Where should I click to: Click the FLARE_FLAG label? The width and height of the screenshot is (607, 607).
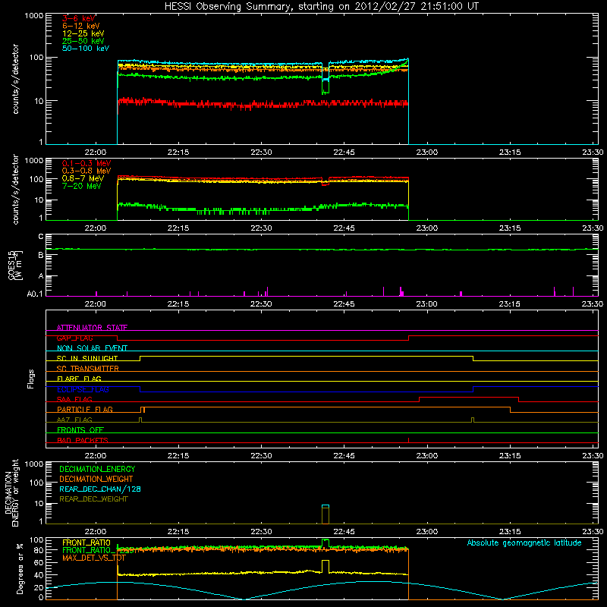click(x=79, y=379)
